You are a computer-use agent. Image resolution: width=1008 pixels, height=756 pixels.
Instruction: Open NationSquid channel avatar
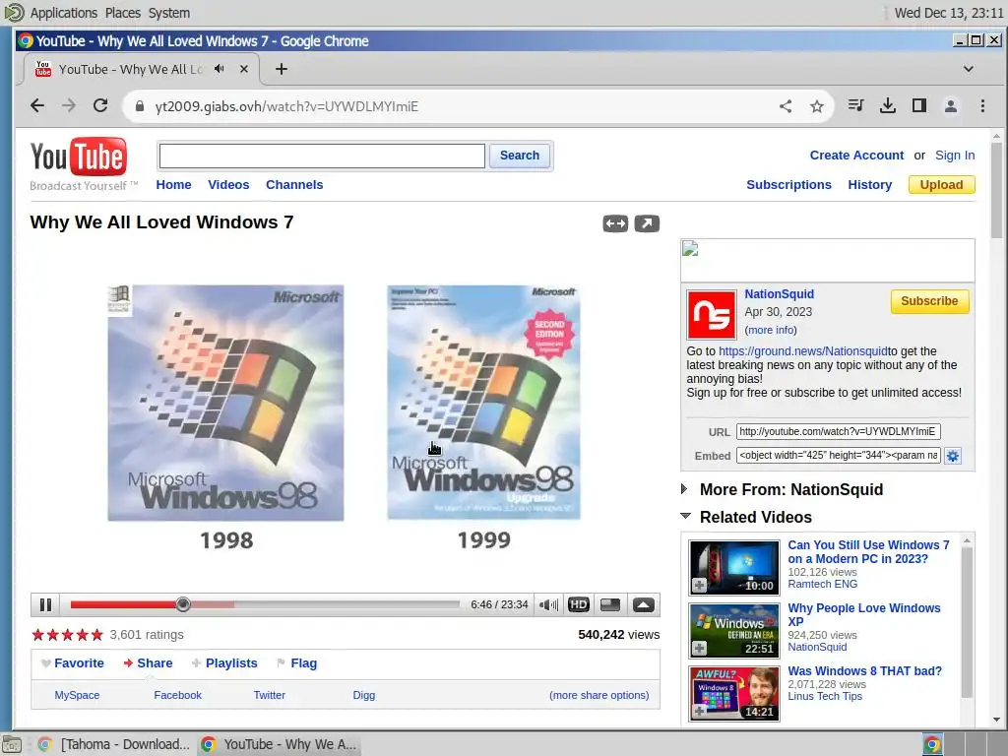pyautogui.click(x=711, y=315)
